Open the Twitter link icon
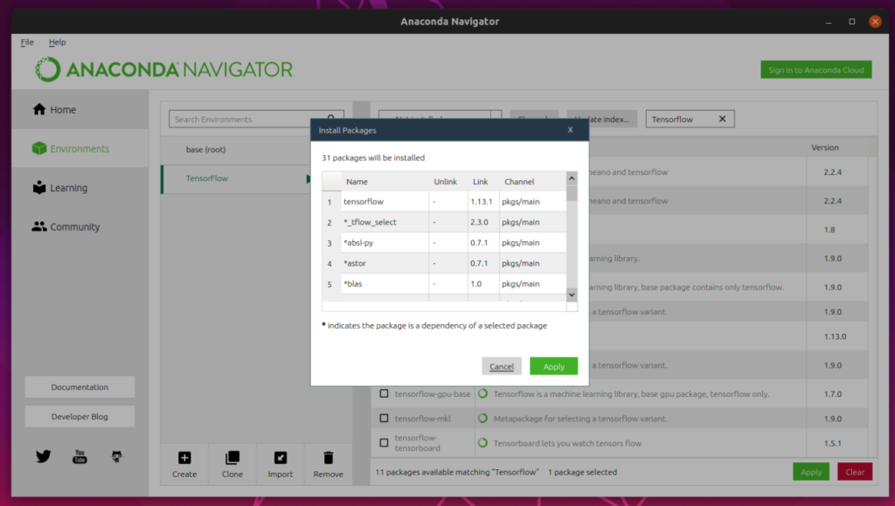 (x=44, y=456)
